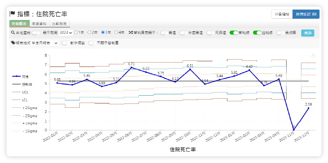328x163 pixels.
Task: Click the 5.81 data point for 2023-01月
Action: pyautogui.click(x=234, y=76)
